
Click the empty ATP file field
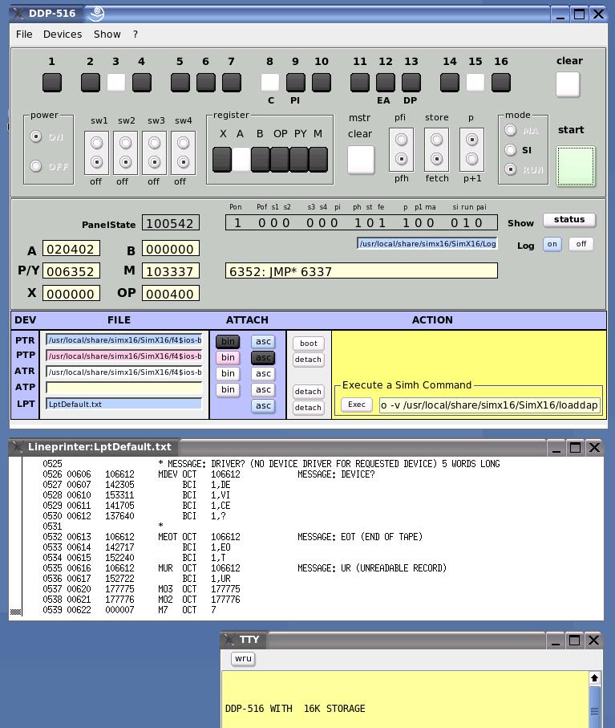click(x=123, y=388)
